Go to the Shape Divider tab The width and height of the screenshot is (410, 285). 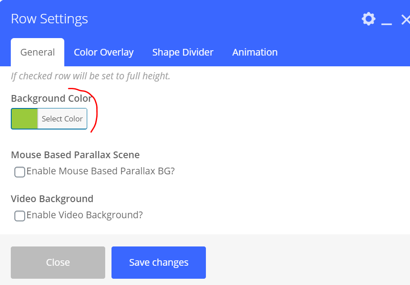click(x=183, y=52)
